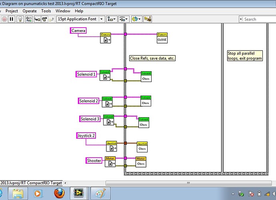The height and width of the screenshot is (200, 276).
Task: Pause the running VI
Action: (x=12, y=19)
